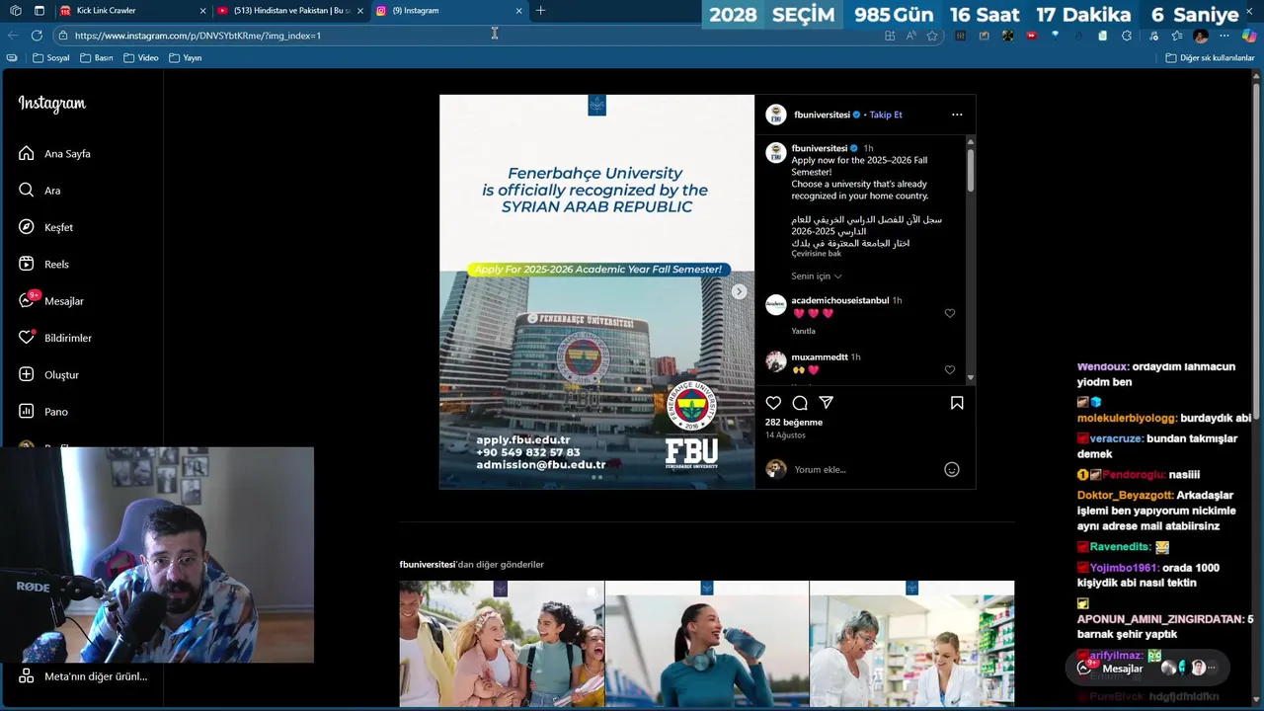This screenshot has width=1264, height=711.
Task: Open fbuniversitesi profile from post header
Action: 822,115
